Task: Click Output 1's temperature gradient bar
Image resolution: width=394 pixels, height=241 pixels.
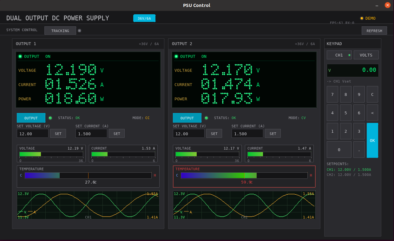Action: (x=88, y=175)
